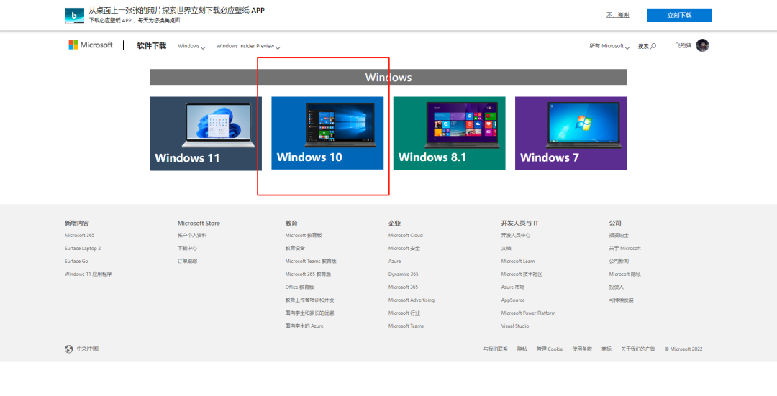Open Microsoft 安全 link
777x396 pixels.
pos(404,249)
